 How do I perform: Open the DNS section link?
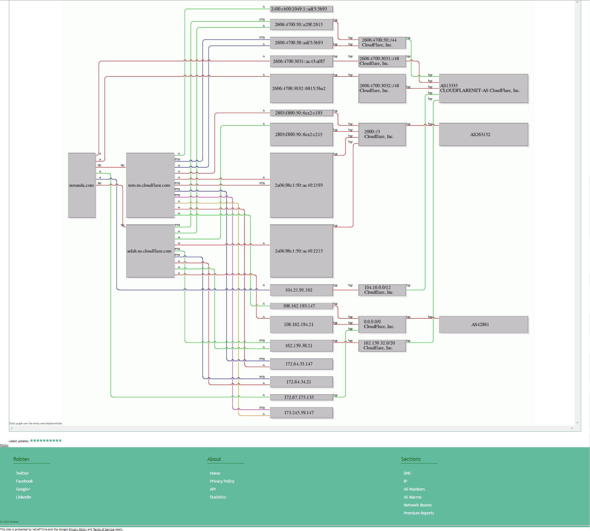[x=407, y=473]
